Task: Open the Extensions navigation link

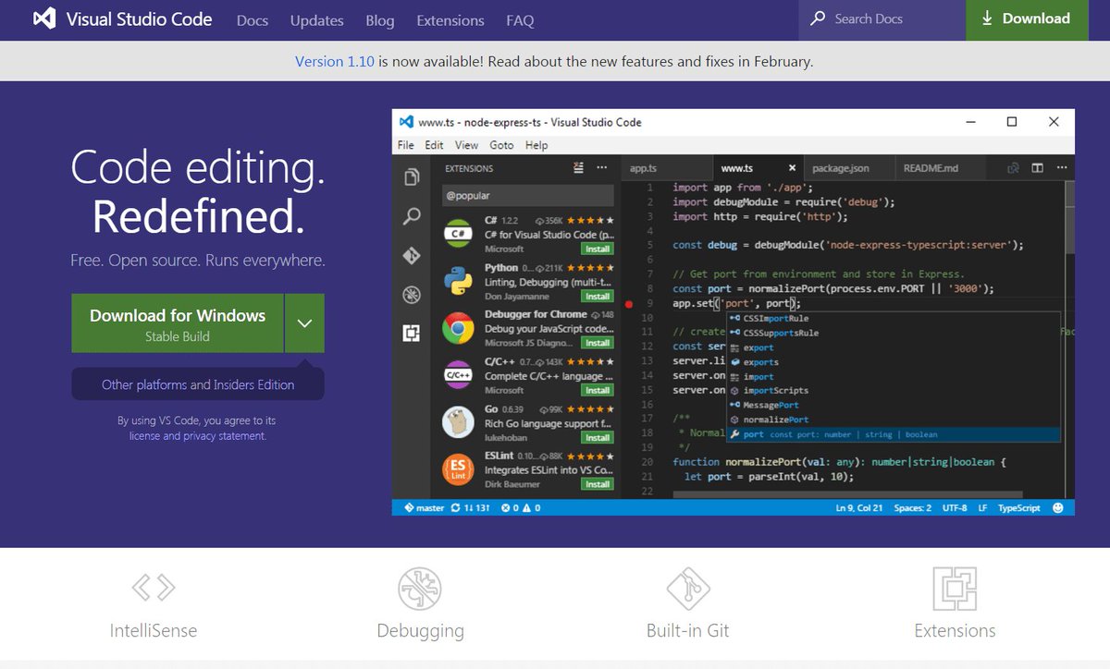Action: [x=450, y=20]
